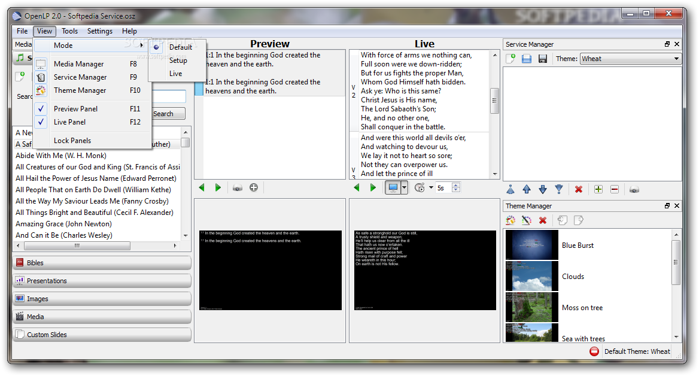699x376 pixels.
Task: Delete the selected theme
Action: [543, 220]
